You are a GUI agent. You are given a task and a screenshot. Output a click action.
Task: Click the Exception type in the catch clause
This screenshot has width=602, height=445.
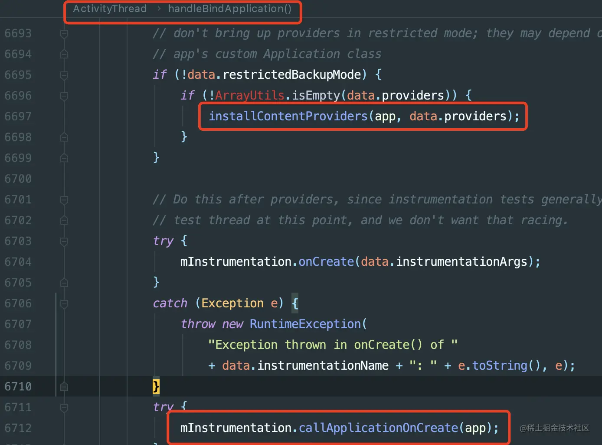tap(232, 303)
